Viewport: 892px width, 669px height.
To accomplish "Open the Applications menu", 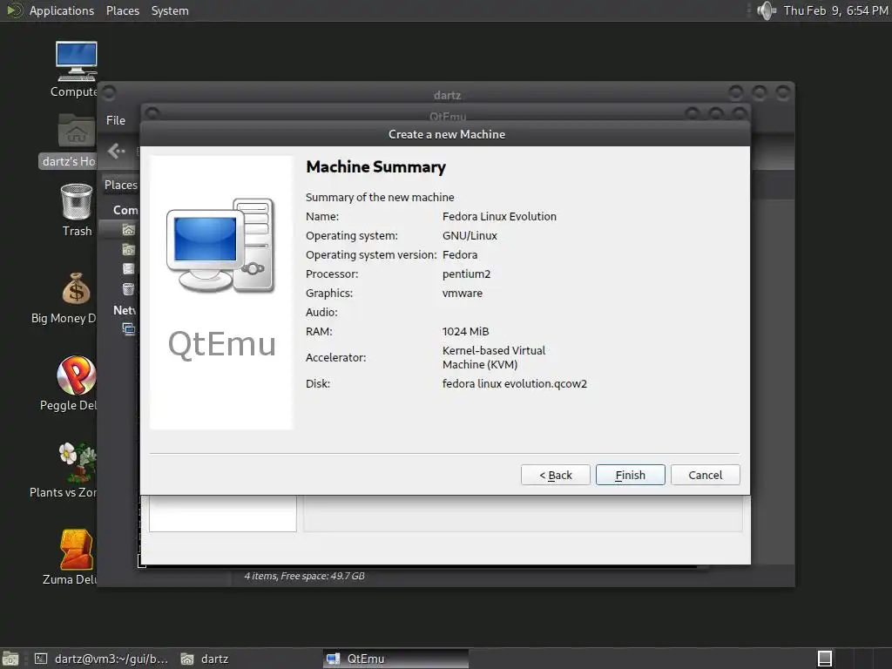I will (x=62, y=10).
